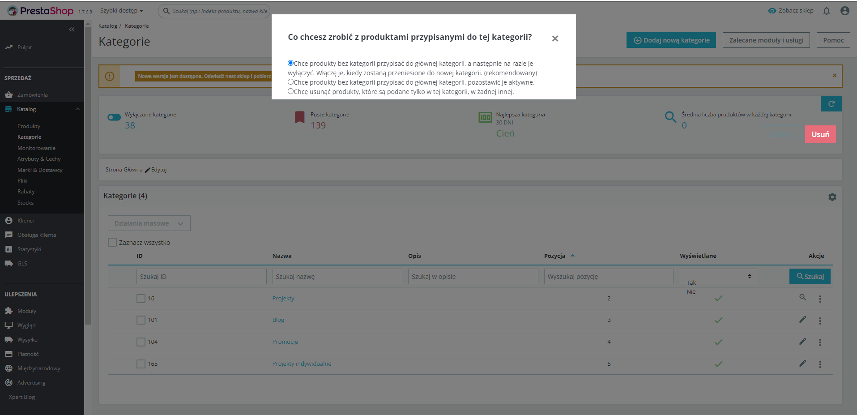857x415 pixels.
Task: Open Monitorowanie submenu item
Action: tap(36, 148)
